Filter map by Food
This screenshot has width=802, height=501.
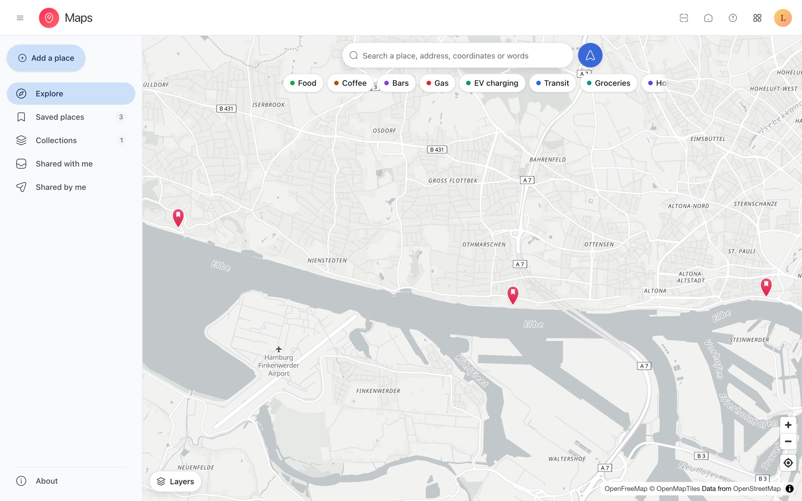tap(303, 83)
